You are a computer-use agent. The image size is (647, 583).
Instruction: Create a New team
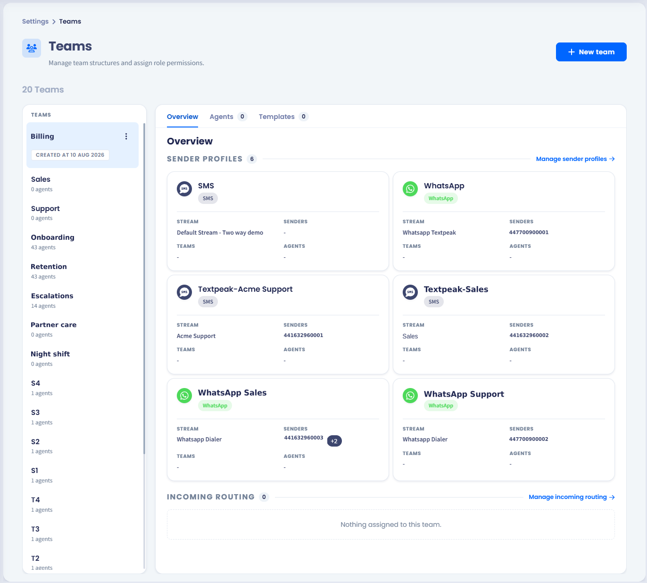point(591,52)
